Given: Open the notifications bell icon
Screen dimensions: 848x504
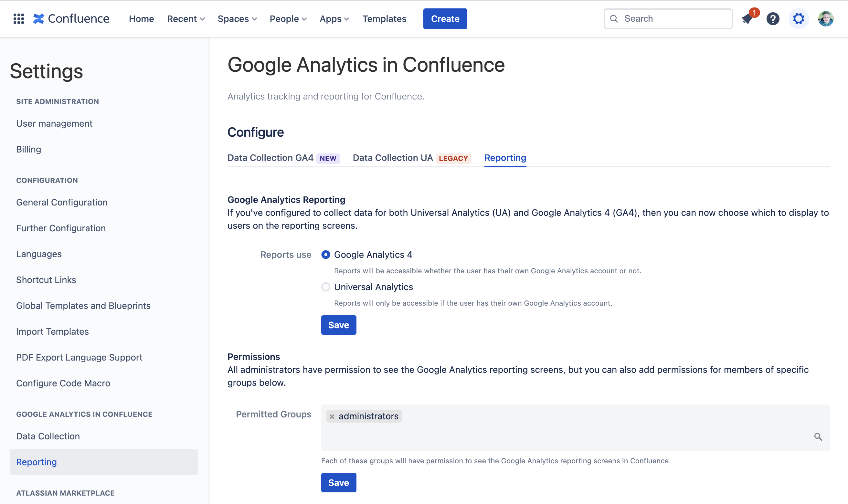Looking at the screenshot, I should 747,19.
